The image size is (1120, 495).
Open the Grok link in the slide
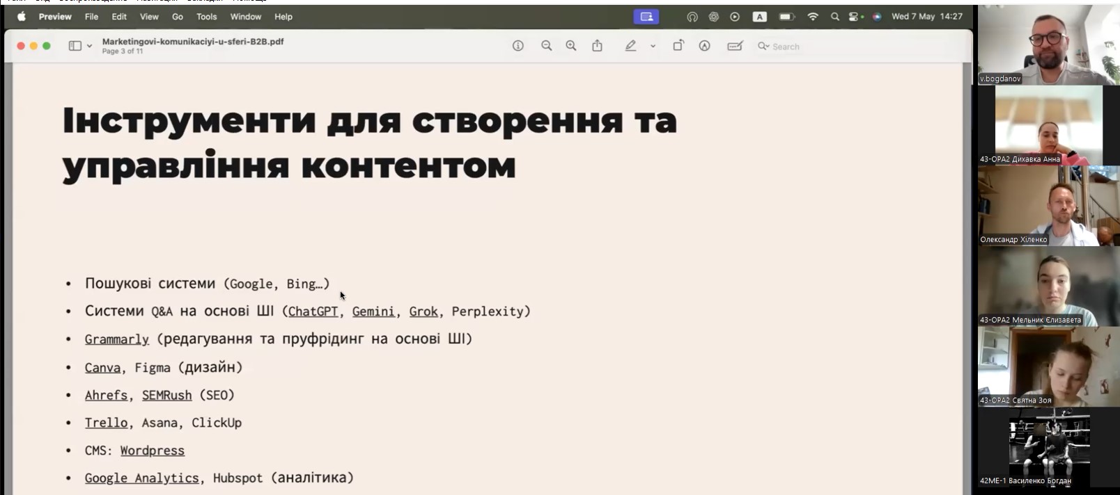coord(423,311)
